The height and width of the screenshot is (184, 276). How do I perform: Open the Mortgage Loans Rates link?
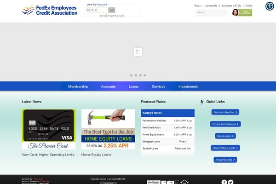(x=183, y=141)
